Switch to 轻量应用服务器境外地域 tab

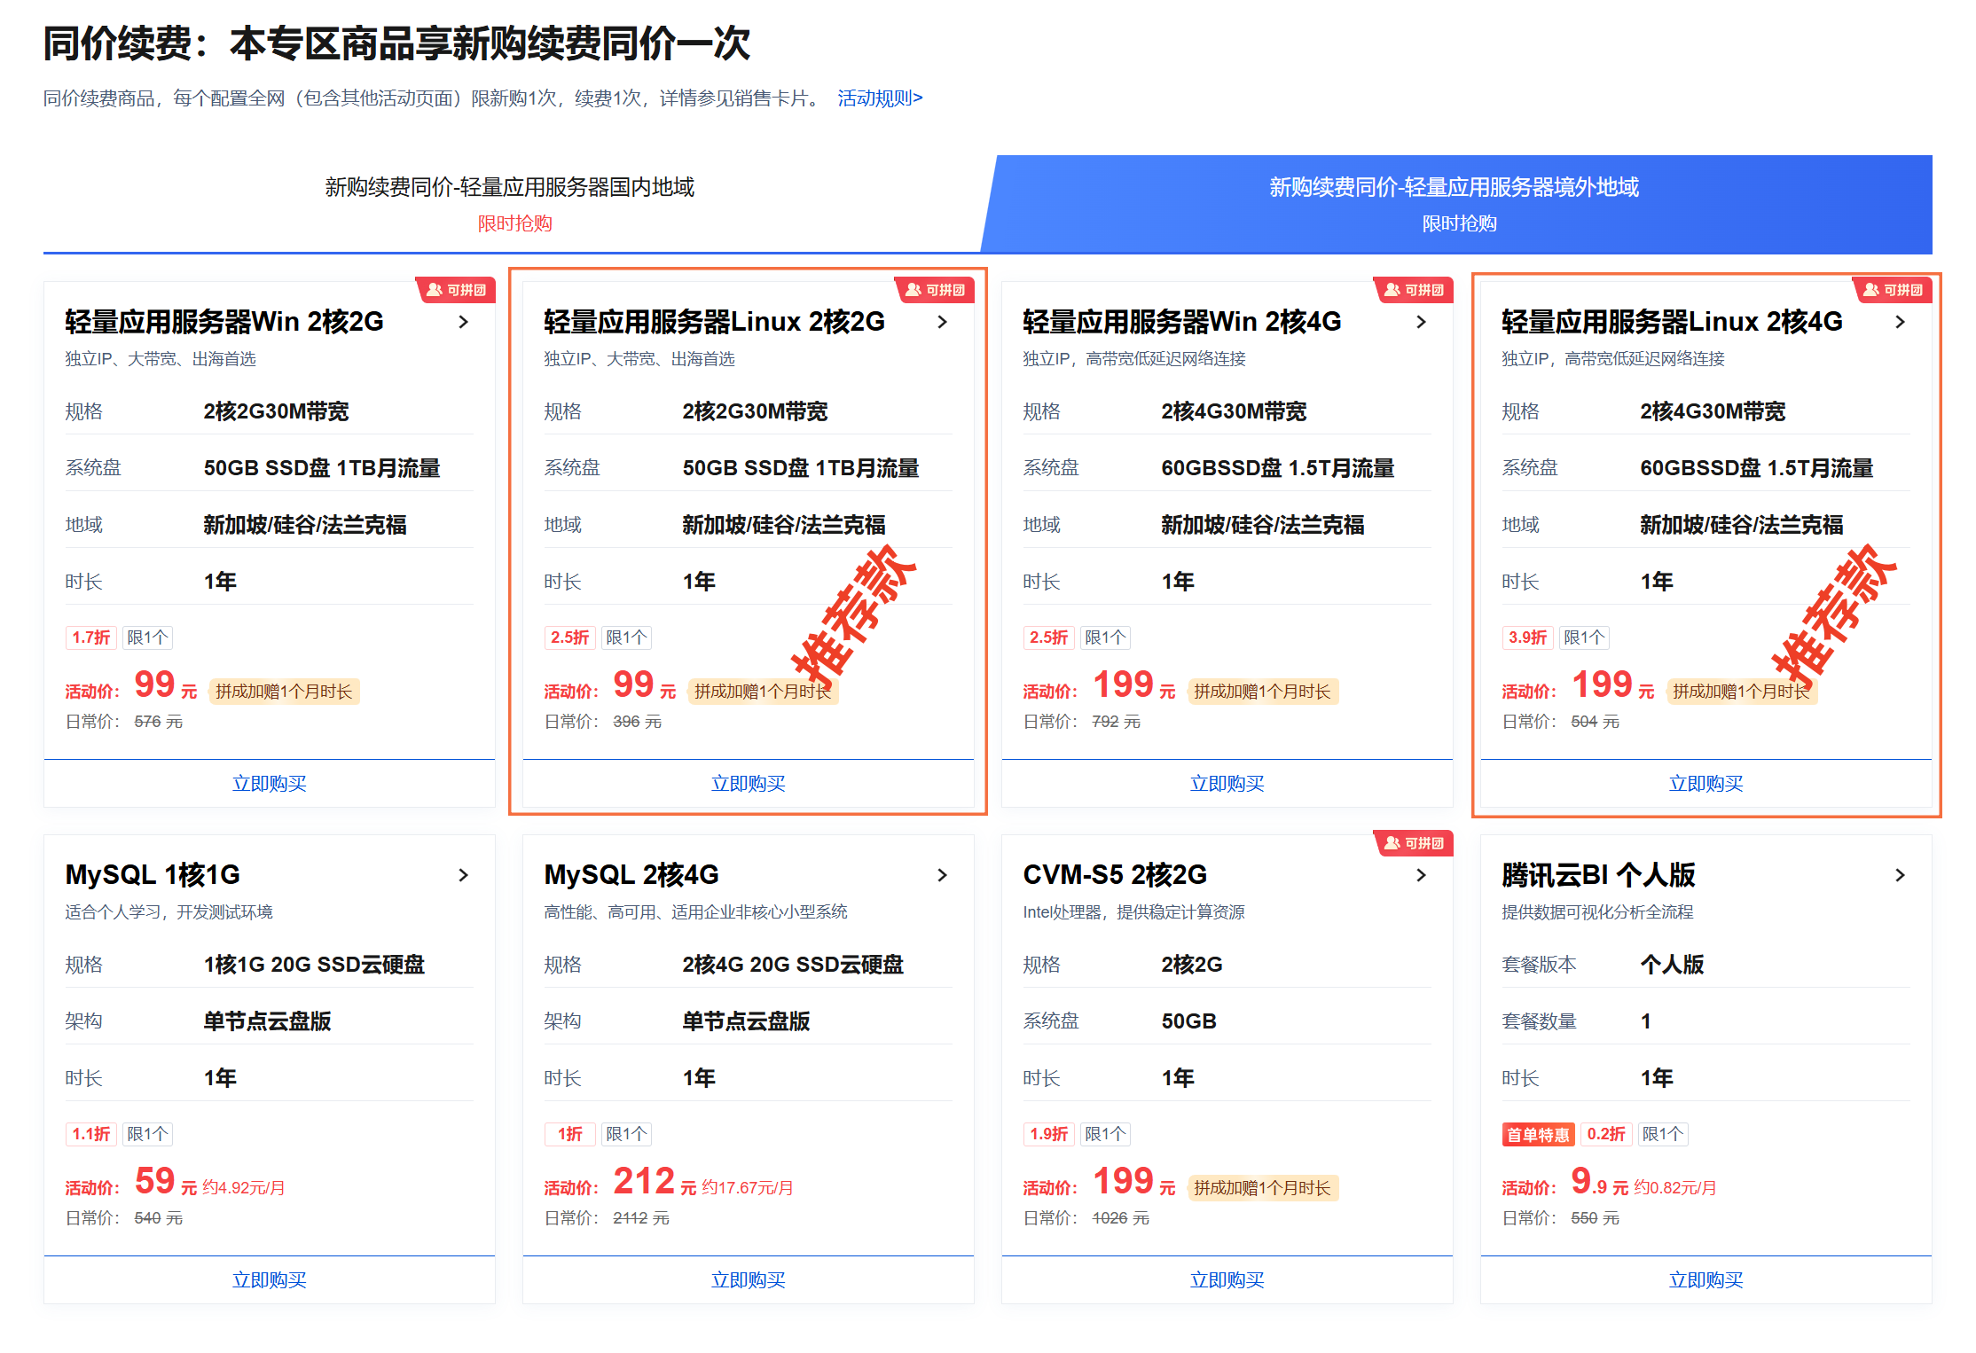pos(1456,204)
